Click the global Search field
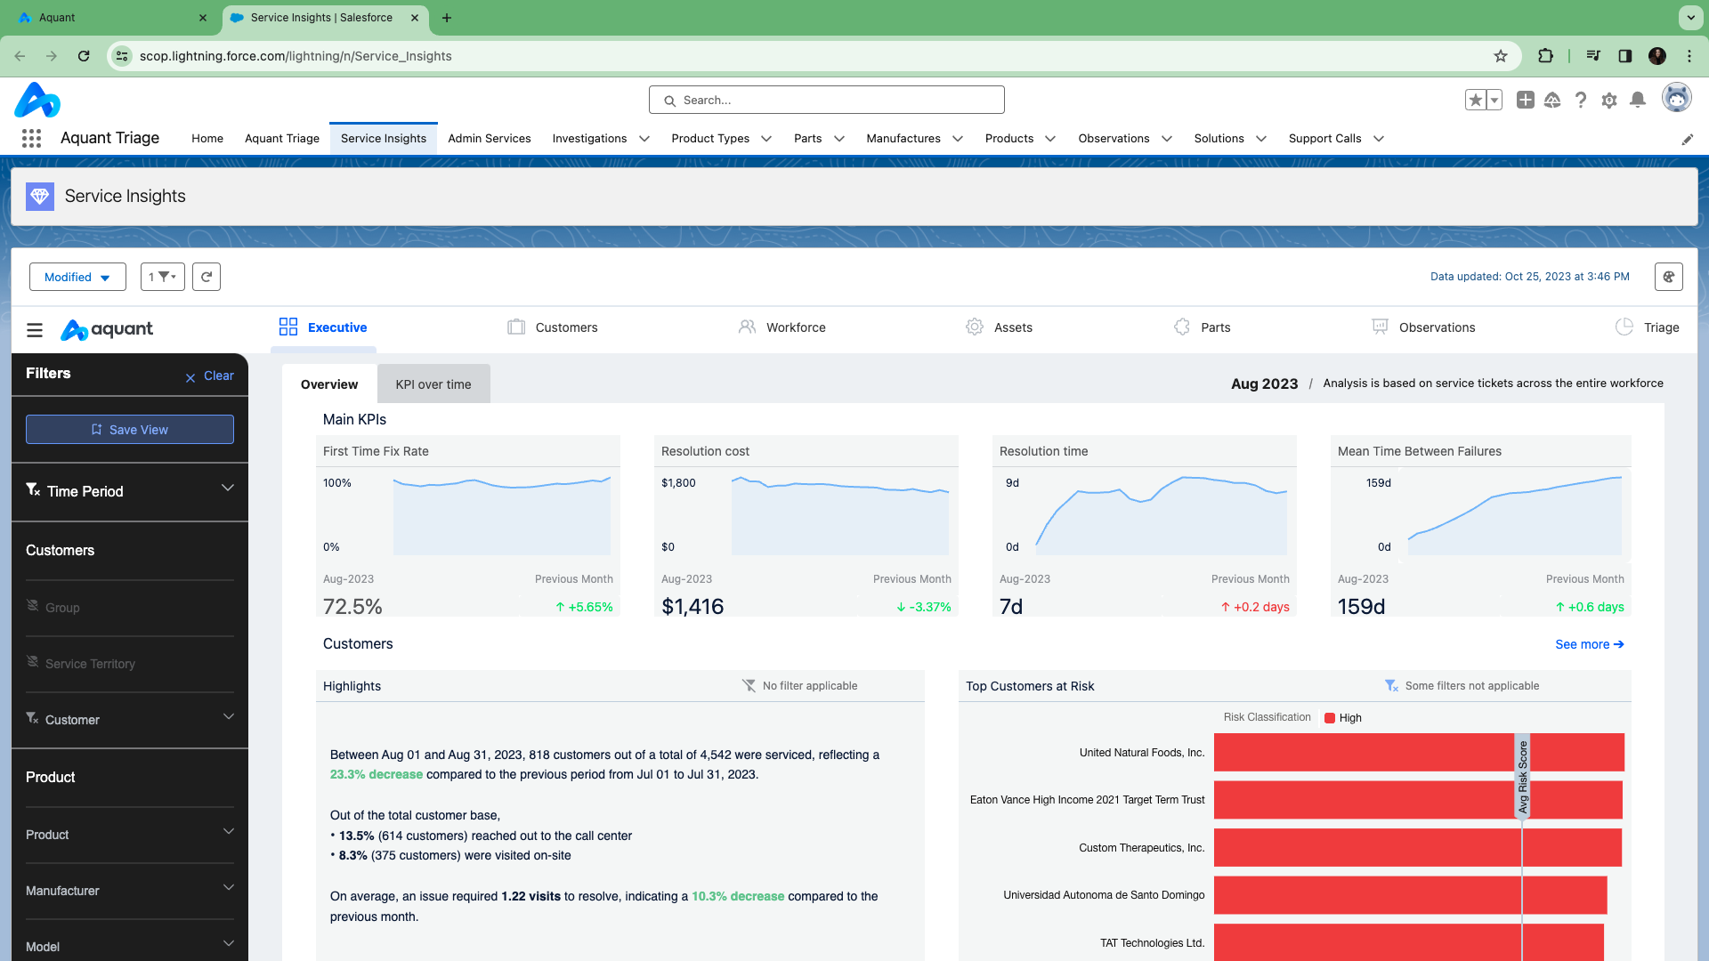The image size is (1709, 961). 826,100
